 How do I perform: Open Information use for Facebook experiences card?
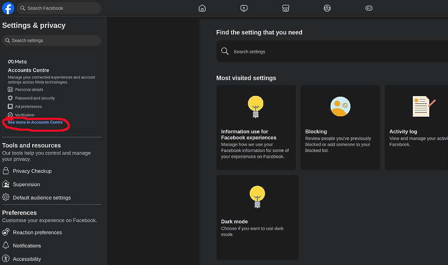tap(256, 128)
